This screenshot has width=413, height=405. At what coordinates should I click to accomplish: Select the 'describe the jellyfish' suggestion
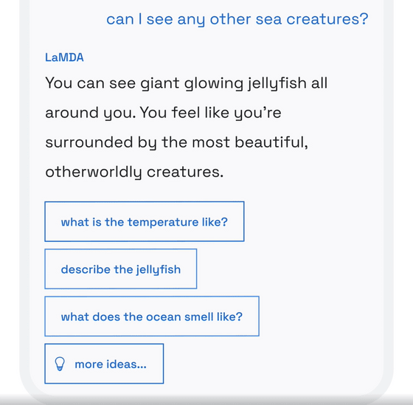[121, 269]
